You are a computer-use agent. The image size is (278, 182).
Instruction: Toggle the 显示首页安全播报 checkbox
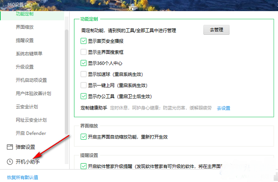tap(83, 41)
